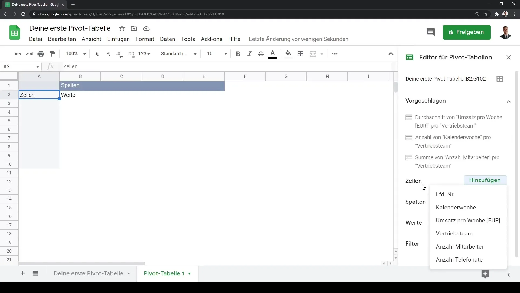Click the Undo arrow in toolbar

point(18,54)
